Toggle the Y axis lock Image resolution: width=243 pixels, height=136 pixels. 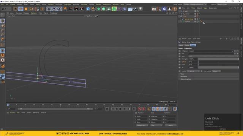coord(54,9)
